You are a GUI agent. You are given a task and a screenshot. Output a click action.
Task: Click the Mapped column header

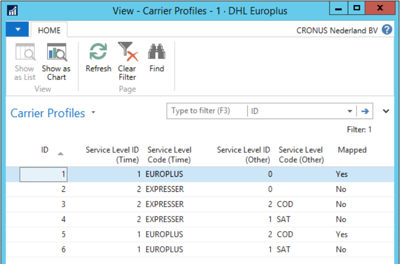[x=352, y=150]
